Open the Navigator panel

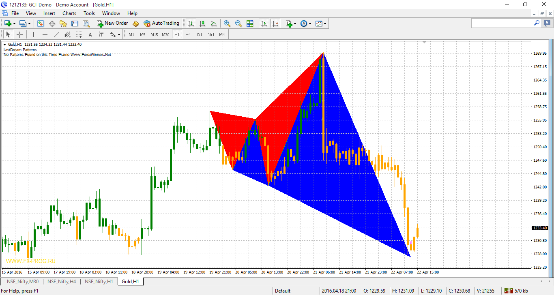tap(63, 23)
